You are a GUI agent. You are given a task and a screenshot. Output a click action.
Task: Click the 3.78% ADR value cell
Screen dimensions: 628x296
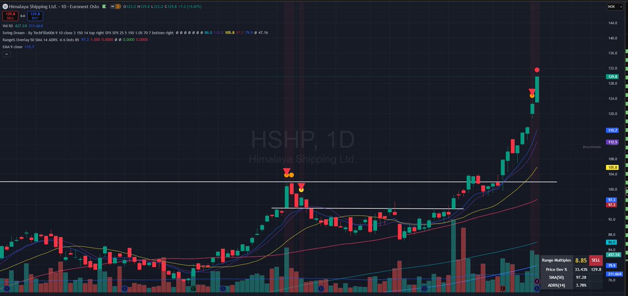(580, 286)
